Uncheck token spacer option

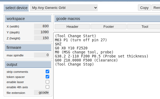point(47,77)
